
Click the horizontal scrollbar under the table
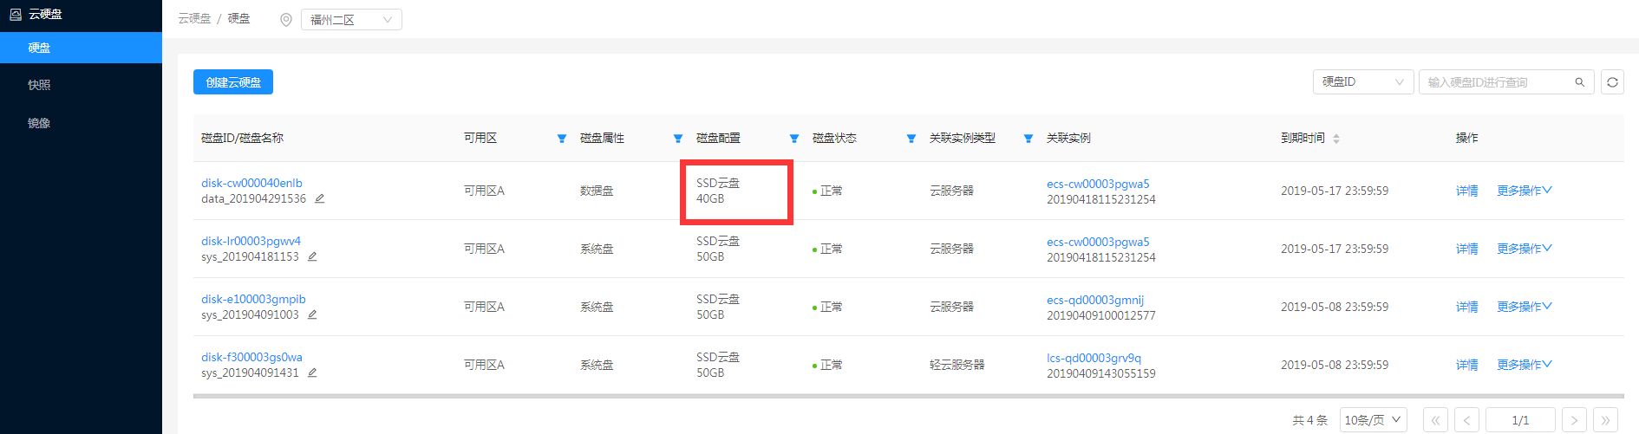pos(909,396)
